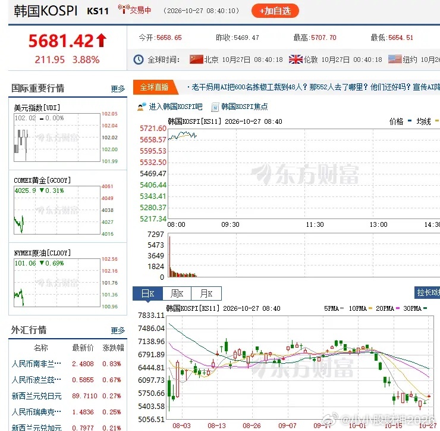
Task: Open 更多 next to 外汇行情
Action: point(118,330)
